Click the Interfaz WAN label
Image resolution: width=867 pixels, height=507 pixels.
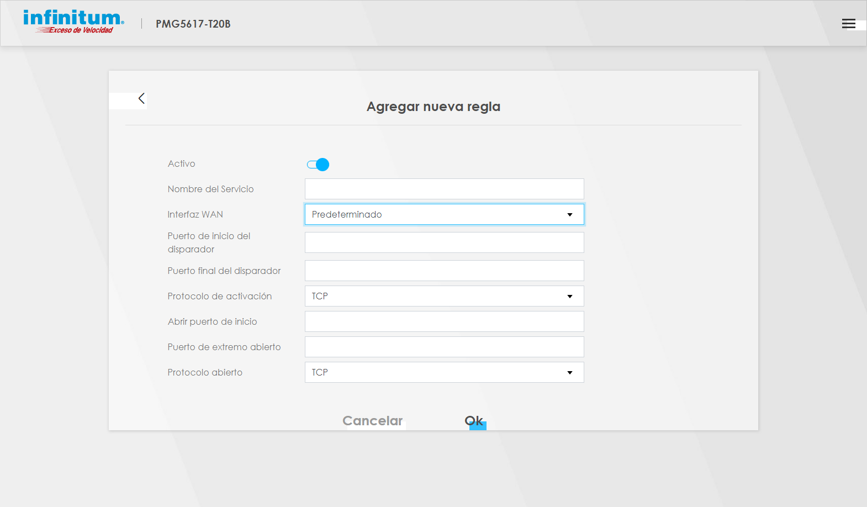click(x=195, y=214)
